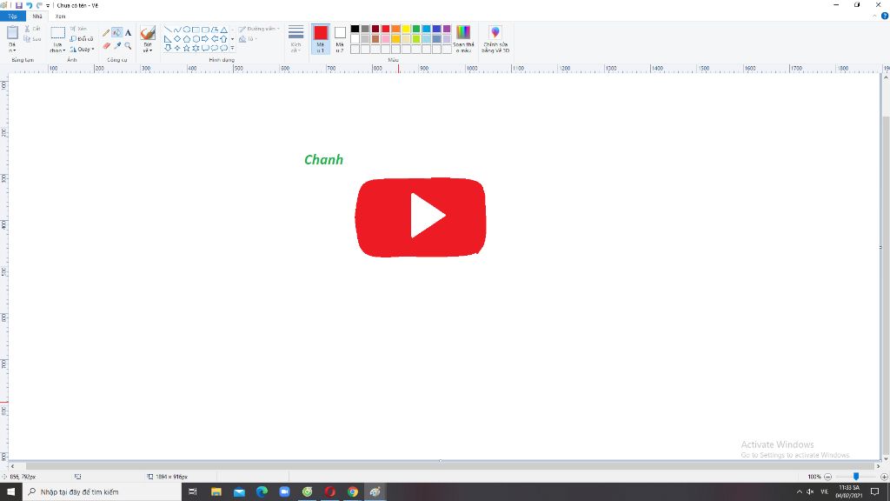
Task: Open Google Chrome from the taskbar
Action: click(353, 492)
